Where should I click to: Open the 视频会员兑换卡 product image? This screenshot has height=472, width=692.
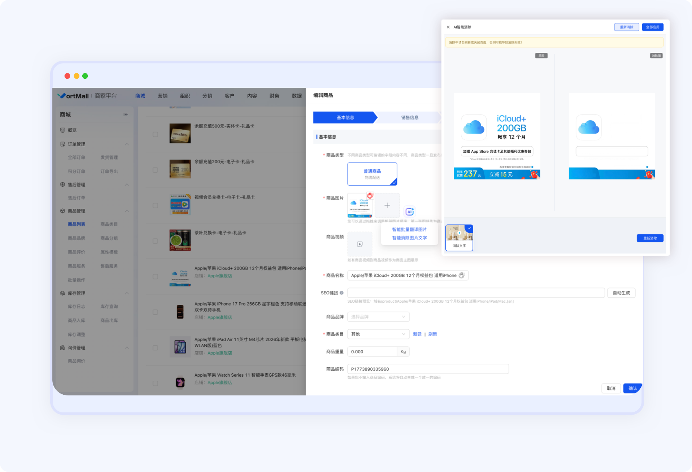pos(180,204)
